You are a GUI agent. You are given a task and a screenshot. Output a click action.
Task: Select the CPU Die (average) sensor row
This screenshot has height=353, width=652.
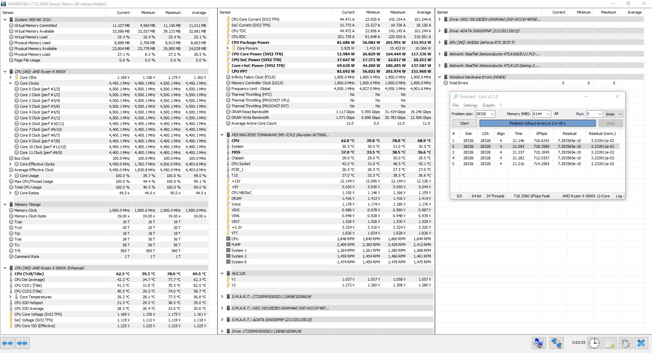click(105, 280)
